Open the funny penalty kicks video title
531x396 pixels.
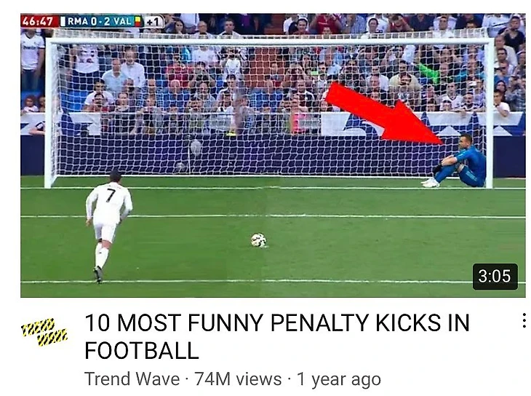click(276, 336)
